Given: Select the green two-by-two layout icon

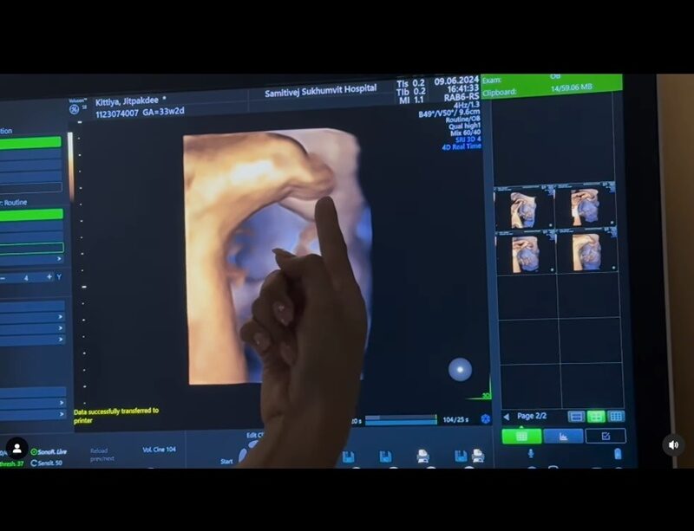Looking at the screenshot, I should [596, 417].
